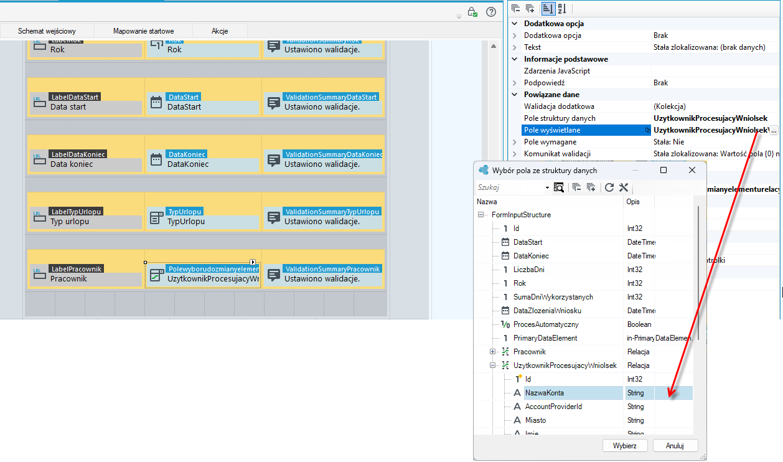Select the SumaDniWykorzystanych tree row

(x=584, y=297)
